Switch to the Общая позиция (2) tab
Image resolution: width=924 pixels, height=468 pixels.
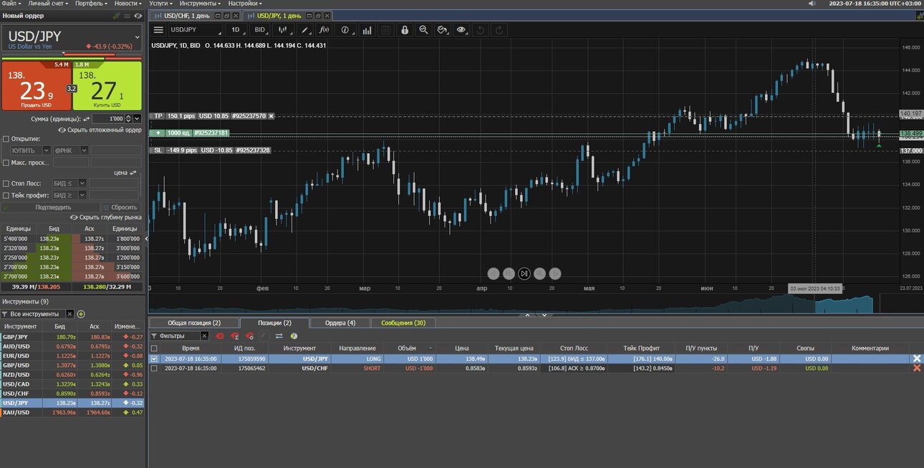[193, 323]
